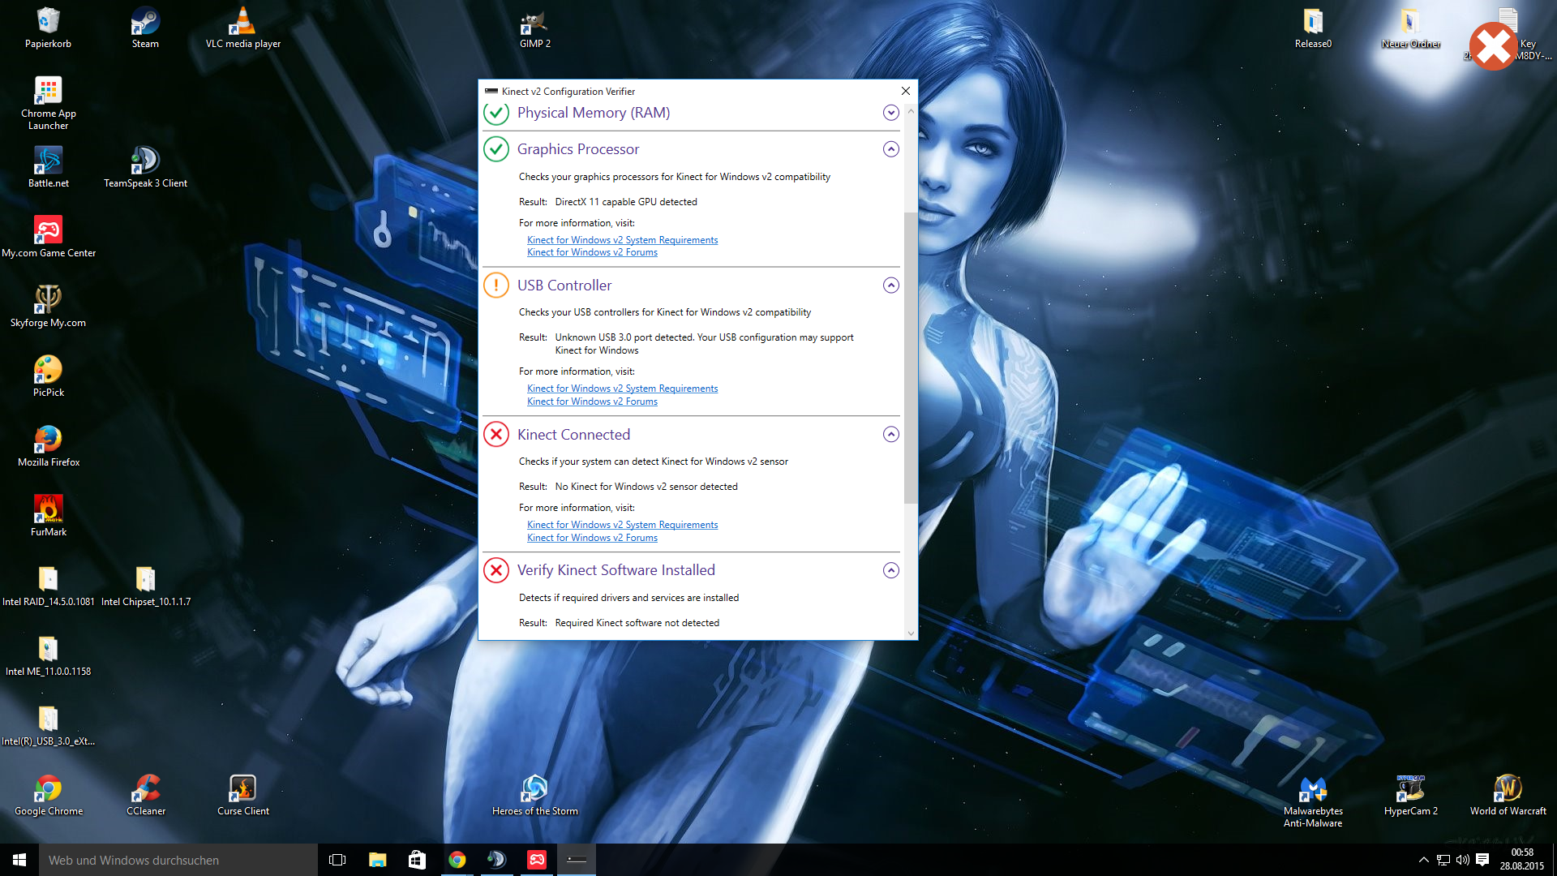The image size is (1557, 876).
Task: Launch Chrome App Launcher shortcut
Action: (x=48, y=103)
